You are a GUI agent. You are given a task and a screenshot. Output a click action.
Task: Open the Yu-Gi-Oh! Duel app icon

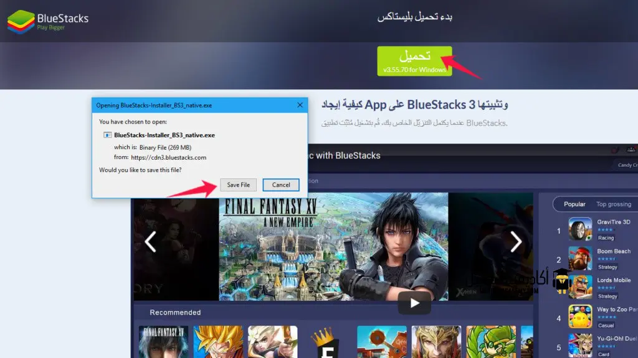(580, 346)
